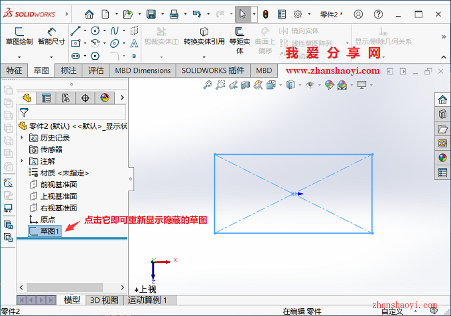Select the Spline sketch tool
Viewport: 451px width, 316px height.
click(115, 31)
